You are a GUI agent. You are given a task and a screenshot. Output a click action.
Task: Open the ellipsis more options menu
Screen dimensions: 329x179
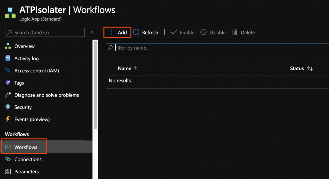tap(128, 10)
